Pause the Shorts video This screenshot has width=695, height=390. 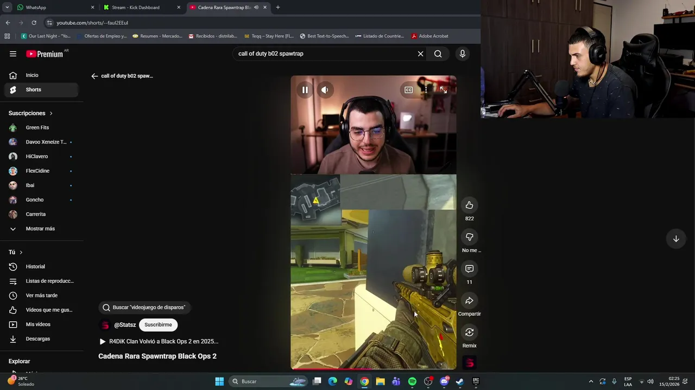(305, 90)
